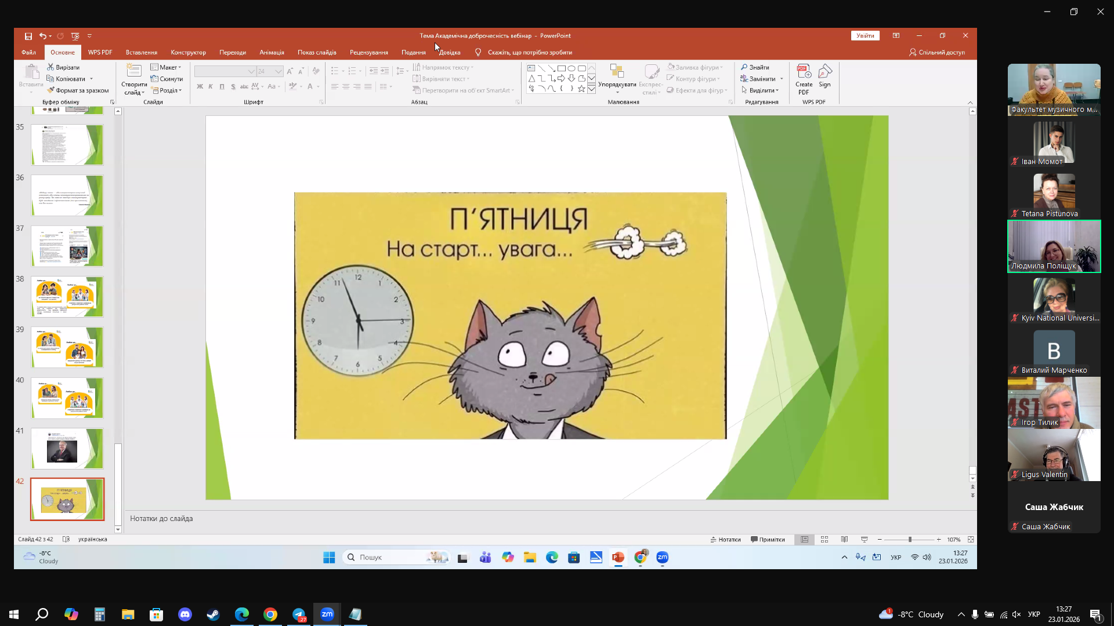The height and width of the screenshot is (626, 1114).
Task: Click the Скинути (reset slide) button
Action: point(167,79)
